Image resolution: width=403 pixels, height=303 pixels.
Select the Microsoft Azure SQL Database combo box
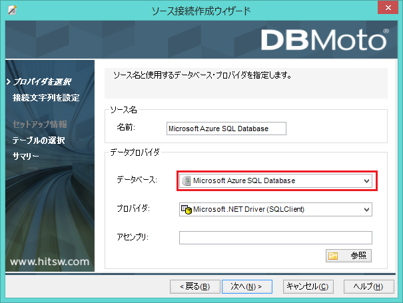pyautogui.click(x=276, y=181)
